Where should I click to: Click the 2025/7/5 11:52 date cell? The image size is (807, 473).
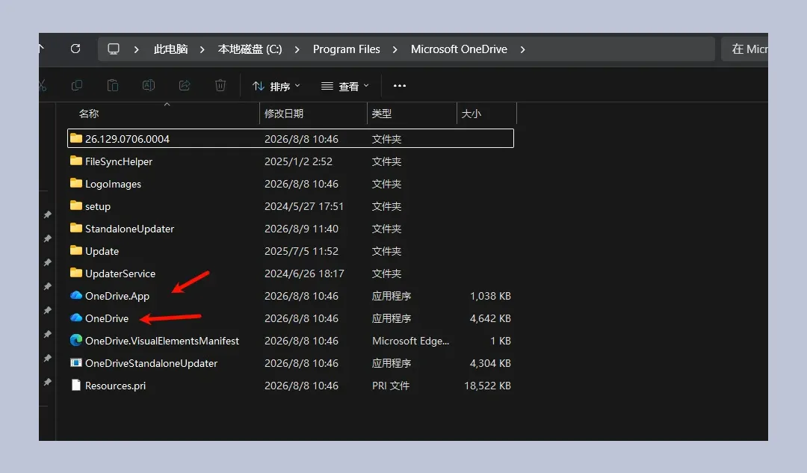coord(302,251)
